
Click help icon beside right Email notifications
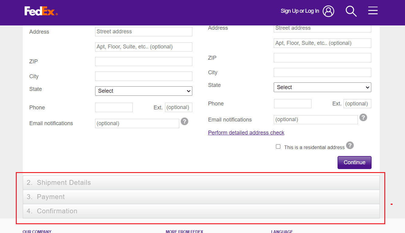point(363,118)
